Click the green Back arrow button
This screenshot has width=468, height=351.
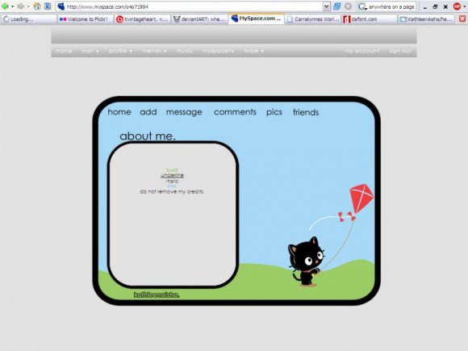click(5, 6)
